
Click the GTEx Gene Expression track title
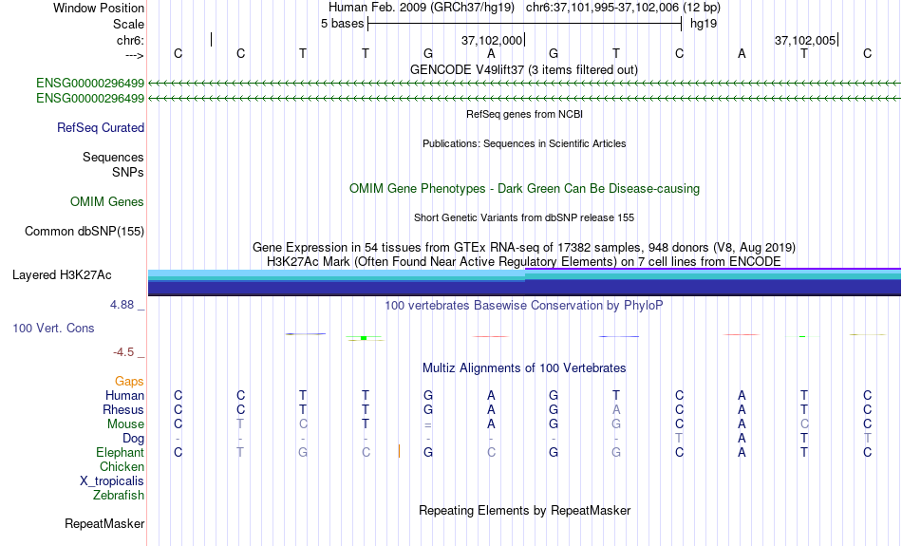coord(524,248)
